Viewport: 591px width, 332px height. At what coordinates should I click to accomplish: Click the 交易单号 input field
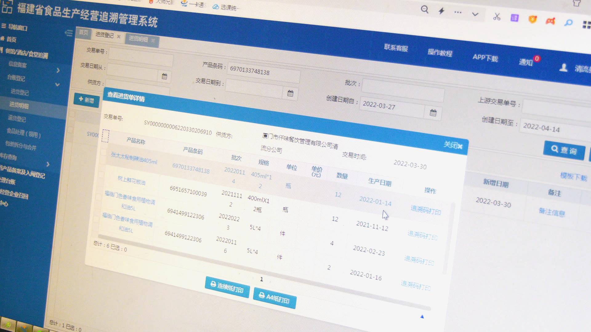pos(141,57)
